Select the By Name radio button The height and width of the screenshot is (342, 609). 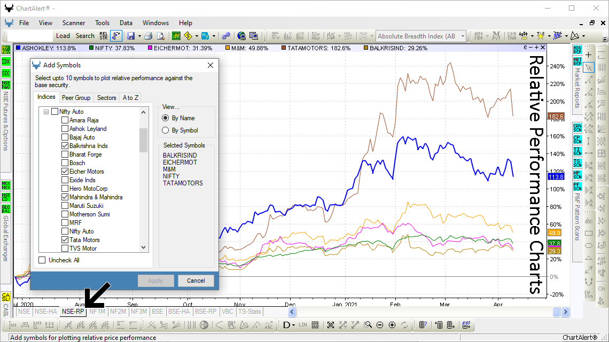(166, 118)
